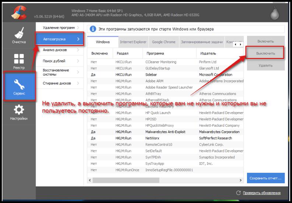Switch to Запланированные задачи tab

click(202, 42)
